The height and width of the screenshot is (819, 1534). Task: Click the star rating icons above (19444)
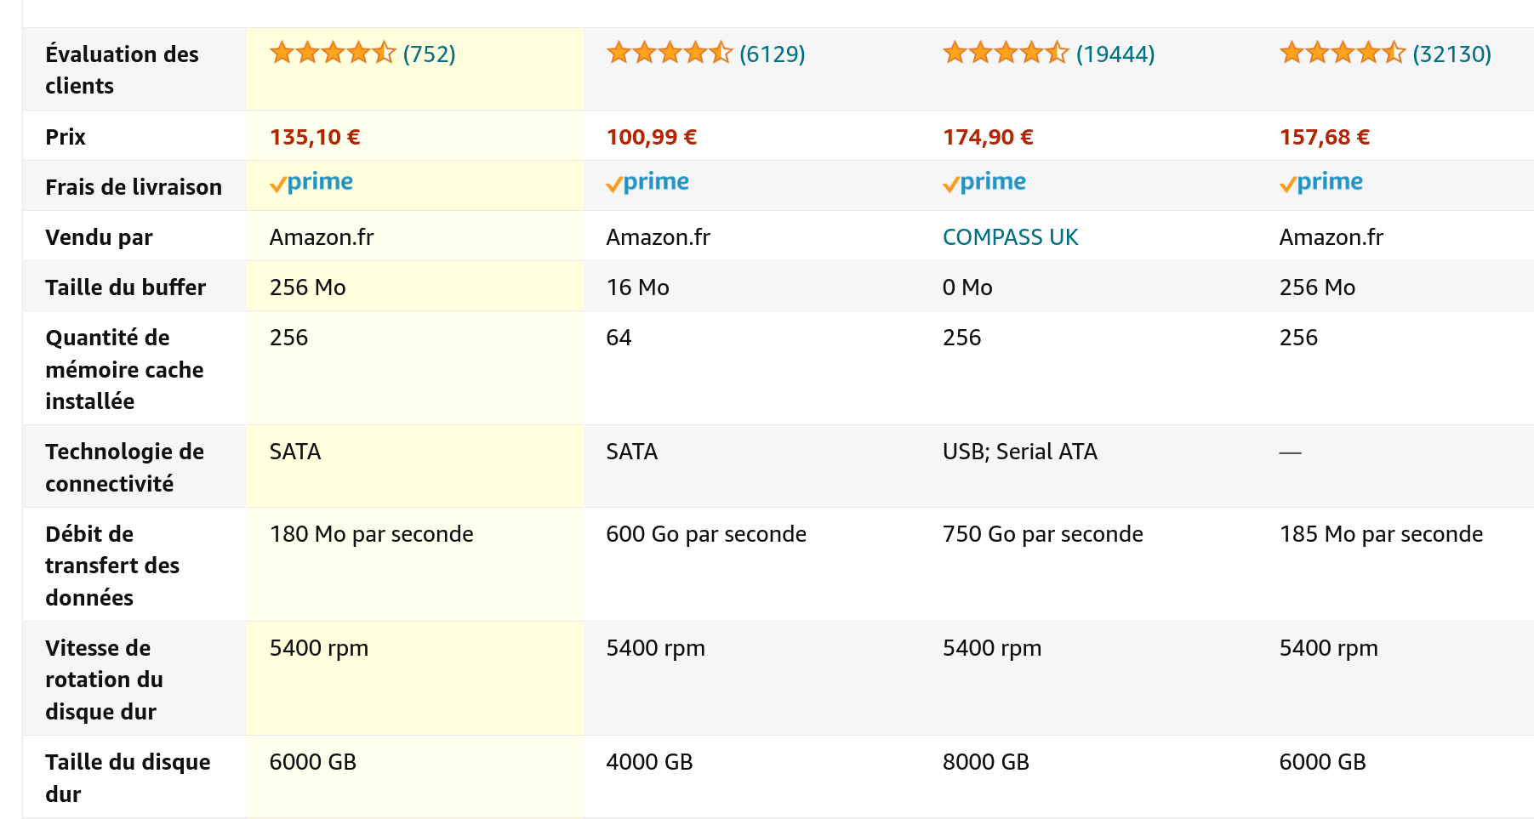[1006, 54]
